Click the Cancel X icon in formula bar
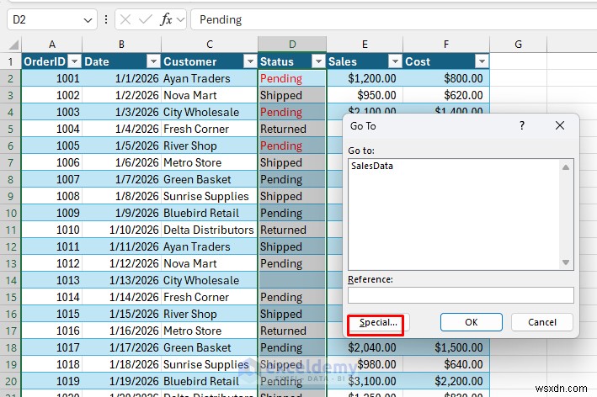 click(x=125, y=19)
